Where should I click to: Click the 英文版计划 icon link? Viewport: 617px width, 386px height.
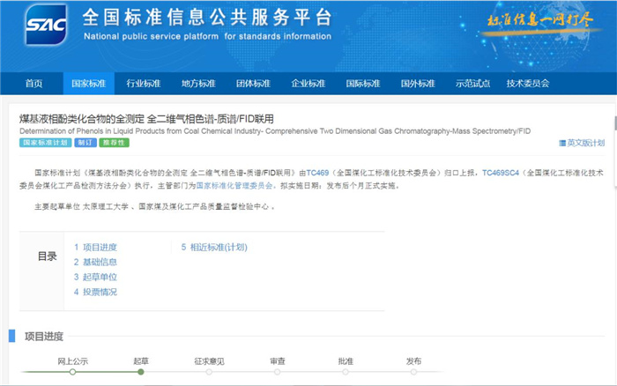(582, 143)
